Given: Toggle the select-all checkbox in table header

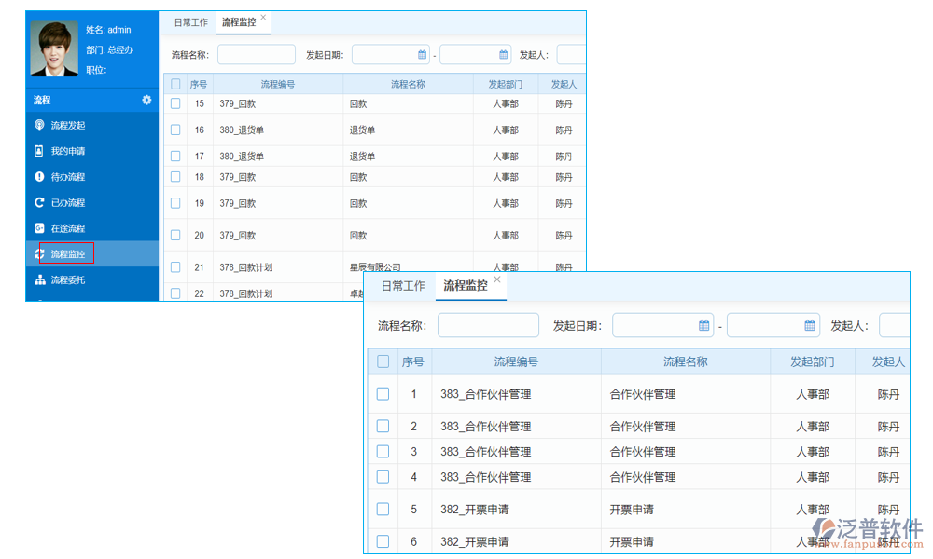Looking at the screenshot, I should point(174,84).
